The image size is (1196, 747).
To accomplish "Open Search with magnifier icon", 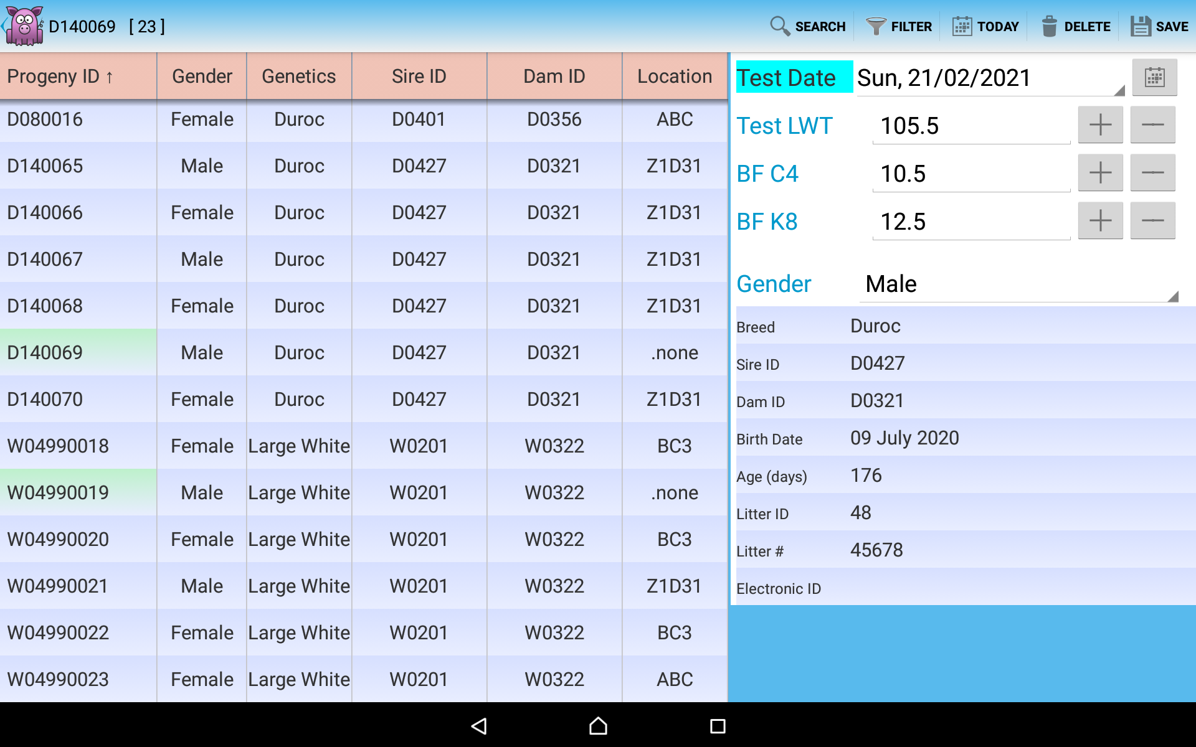I will [808, 26].
